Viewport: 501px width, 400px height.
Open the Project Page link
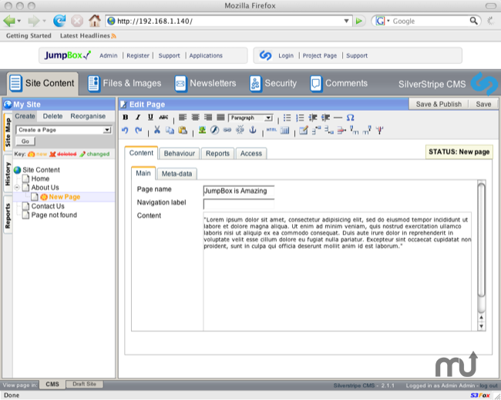[x=320, y=55]
